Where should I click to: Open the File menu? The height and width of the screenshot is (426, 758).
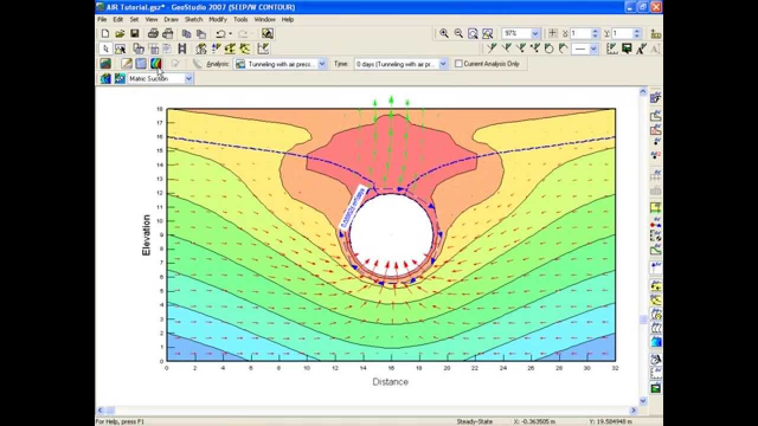pyautogui.click(x=102, y=20)
